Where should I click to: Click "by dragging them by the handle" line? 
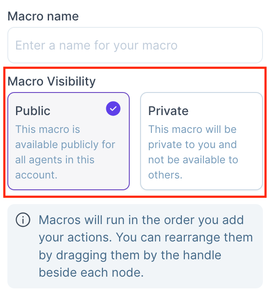pos(130,255)
